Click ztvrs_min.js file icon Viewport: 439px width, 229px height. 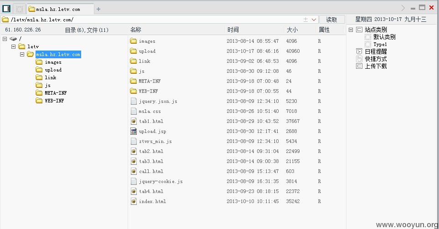tap(134, 141)
